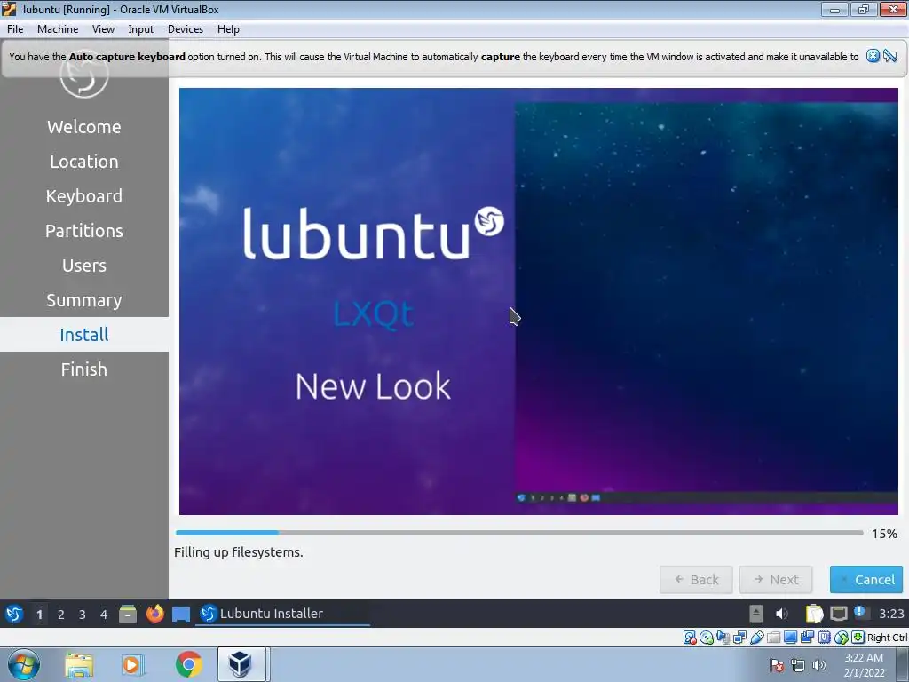The image size is (909, 682).
Task: Click the Cancel button in installer
Action: click(x=866, y=579)
